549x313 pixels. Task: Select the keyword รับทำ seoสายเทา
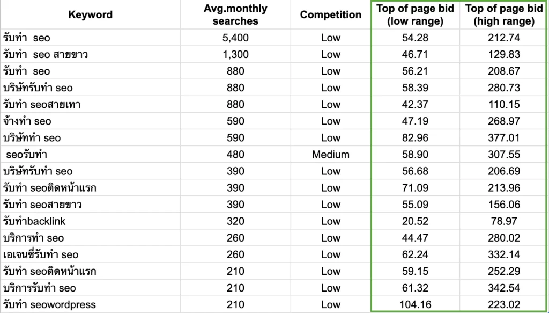point(41,105)
